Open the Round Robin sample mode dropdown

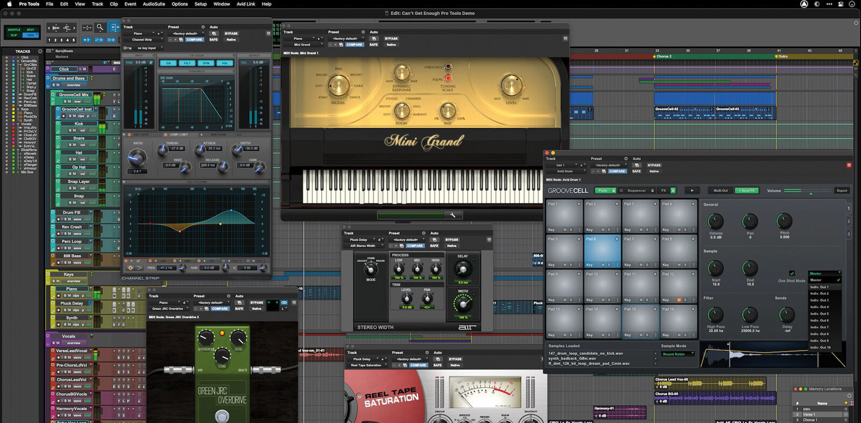pyautogui.click(x=677, y=354)
